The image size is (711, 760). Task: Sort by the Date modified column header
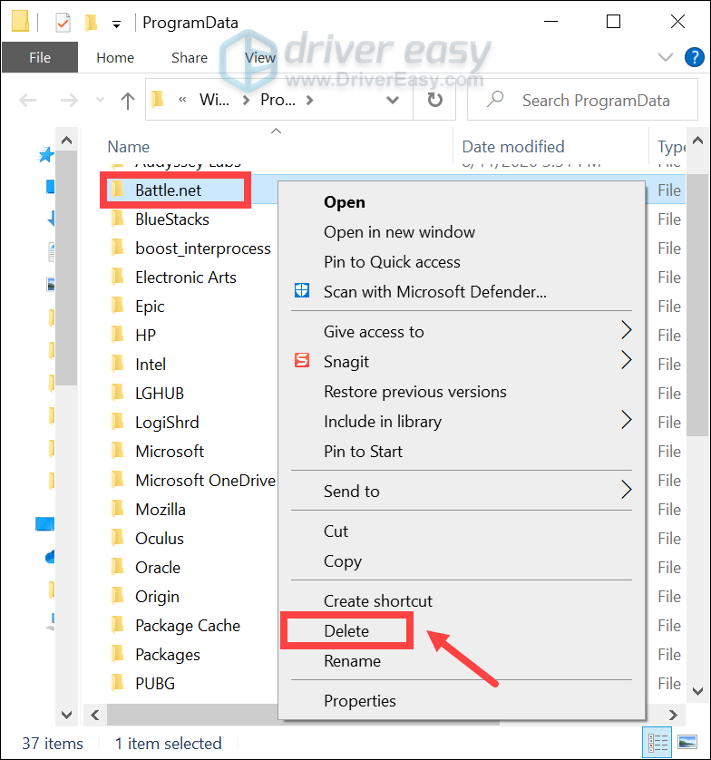[x=513, y=147]
